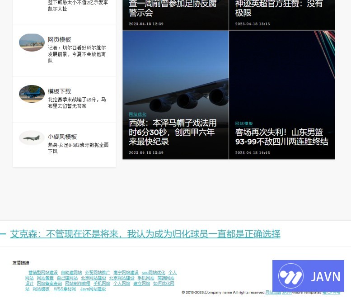
Task: Open the 模板下载 blue jet thumbnail
Action: pos(32,94)
